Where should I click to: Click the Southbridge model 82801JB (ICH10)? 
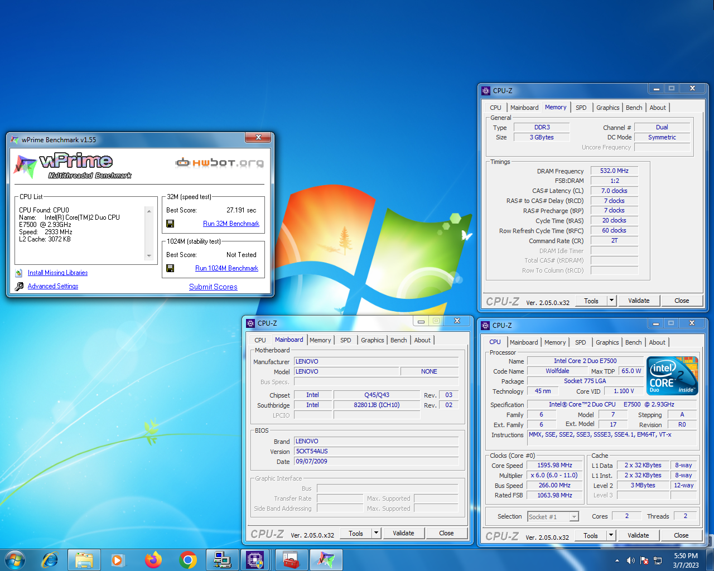(377, 405)
